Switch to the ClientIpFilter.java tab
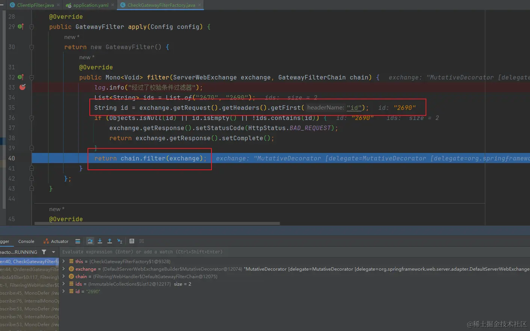Image resolution: width=530 pixels, height=331 pixels. (x=35, y=5)
